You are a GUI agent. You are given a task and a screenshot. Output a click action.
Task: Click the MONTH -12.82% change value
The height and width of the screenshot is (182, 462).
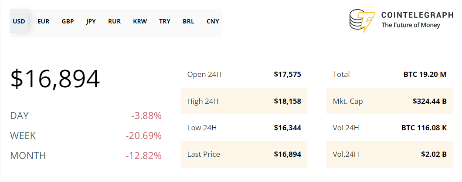tap(143, 156)
